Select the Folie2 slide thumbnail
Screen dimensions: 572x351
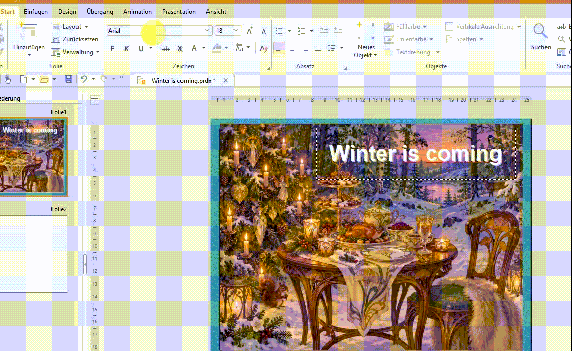coord(33,254)
